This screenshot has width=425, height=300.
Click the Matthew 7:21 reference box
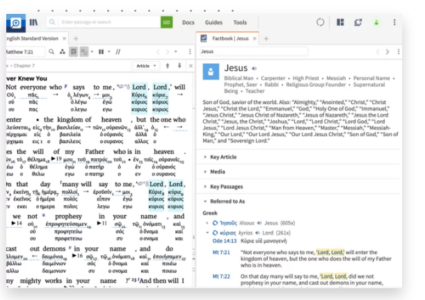tap(25, 51)
